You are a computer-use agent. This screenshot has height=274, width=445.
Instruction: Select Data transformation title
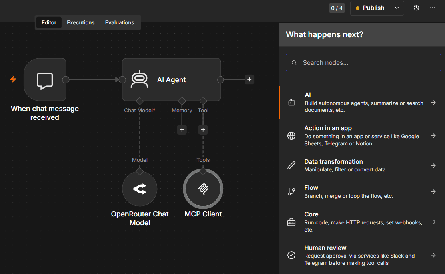(333, 162)
